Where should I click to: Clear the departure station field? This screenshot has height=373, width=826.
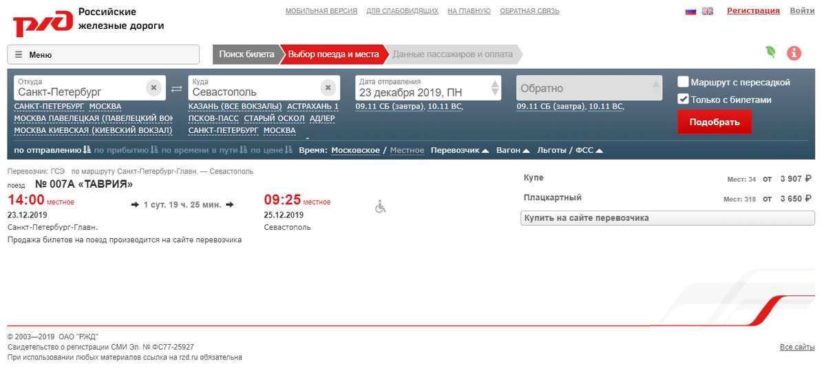point(154,87)
